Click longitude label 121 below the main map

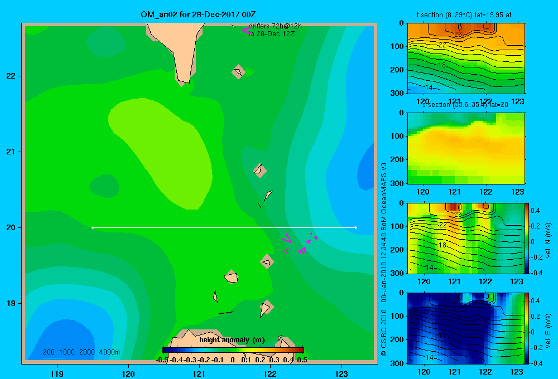tap(199, 374)
